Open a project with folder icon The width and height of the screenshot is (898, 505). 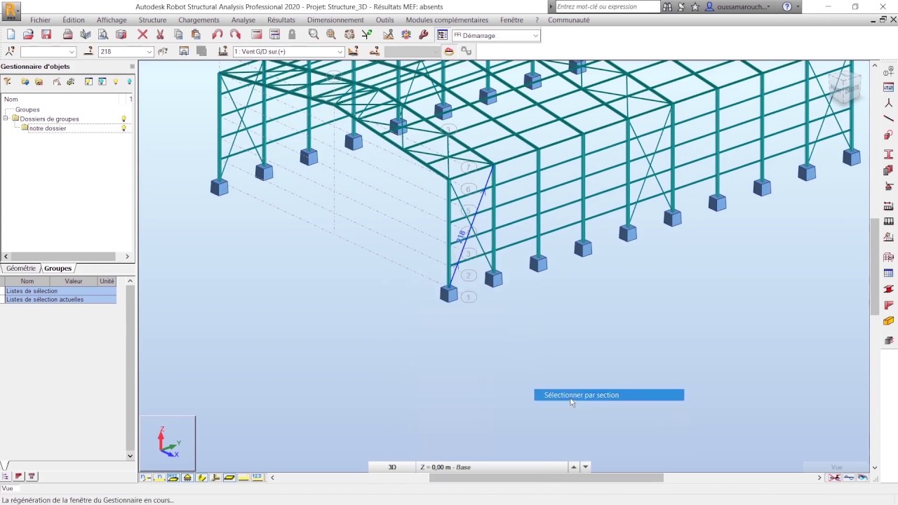pyautogui.click(x=28, y=35)
